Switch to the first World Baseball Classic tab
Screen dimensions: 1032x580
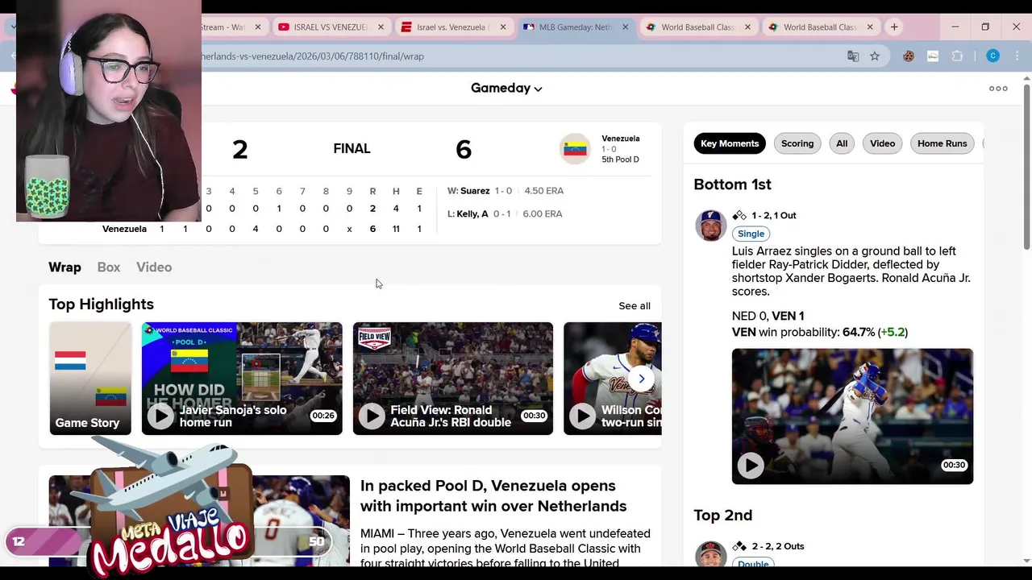click(x=697, y=27)
